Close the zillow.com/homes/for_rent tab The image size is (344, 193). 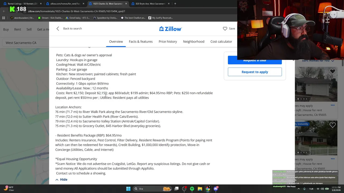84,4
